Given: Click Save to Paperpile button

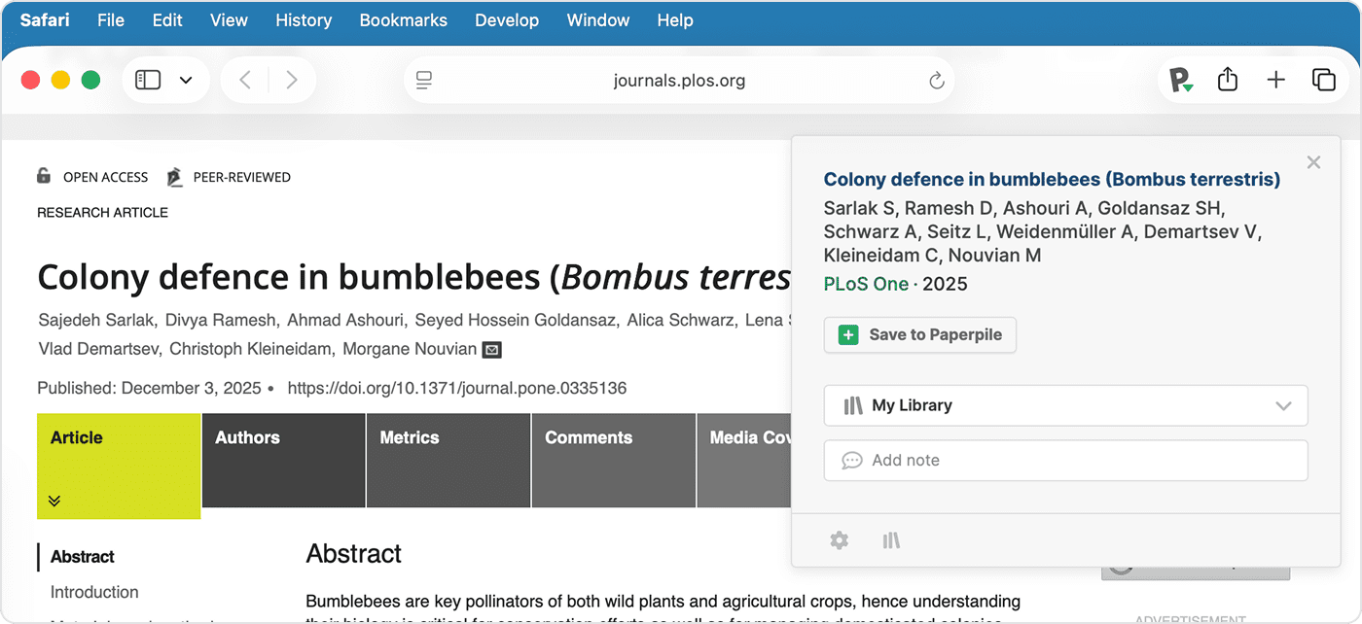Looking at the screenshot, I should pyautogui.click(x=919, y=334).
